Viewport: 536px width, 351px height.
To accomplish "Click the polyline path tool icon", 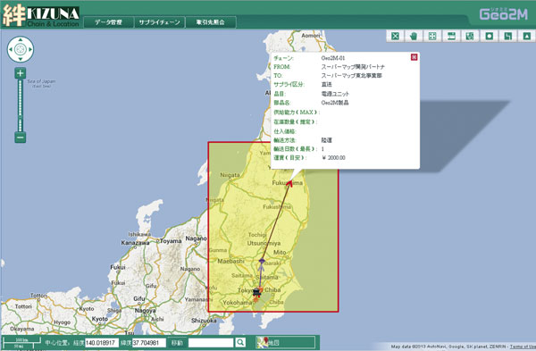I will [x=508, y=36].
